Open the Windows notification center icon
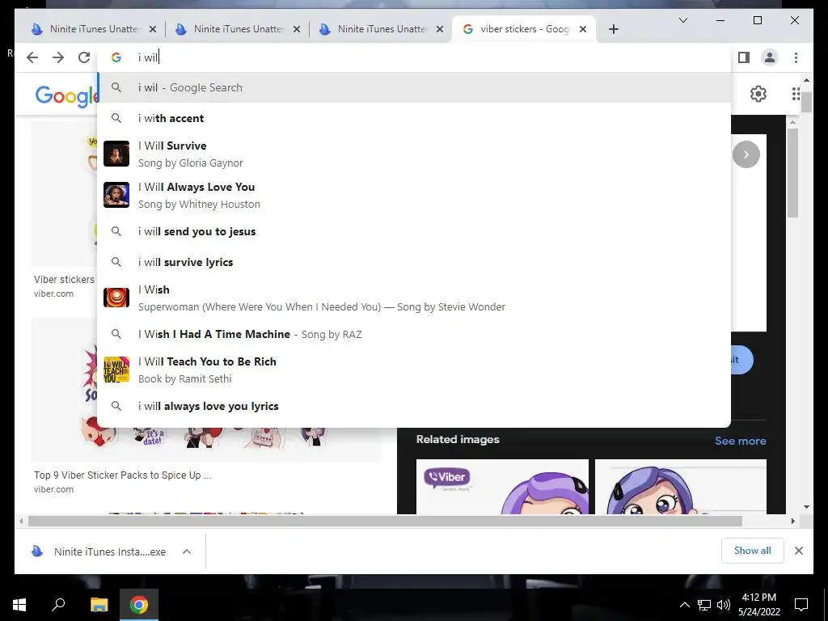The width and height of the screenshot is (828, 621). click(801, 605)
